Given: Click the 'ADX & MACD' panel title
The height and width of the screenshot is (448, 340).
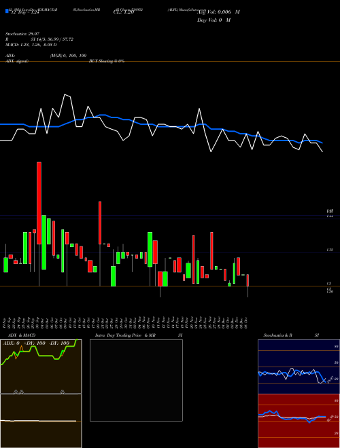Looking at the screenshot, I should tap(22, 335).
